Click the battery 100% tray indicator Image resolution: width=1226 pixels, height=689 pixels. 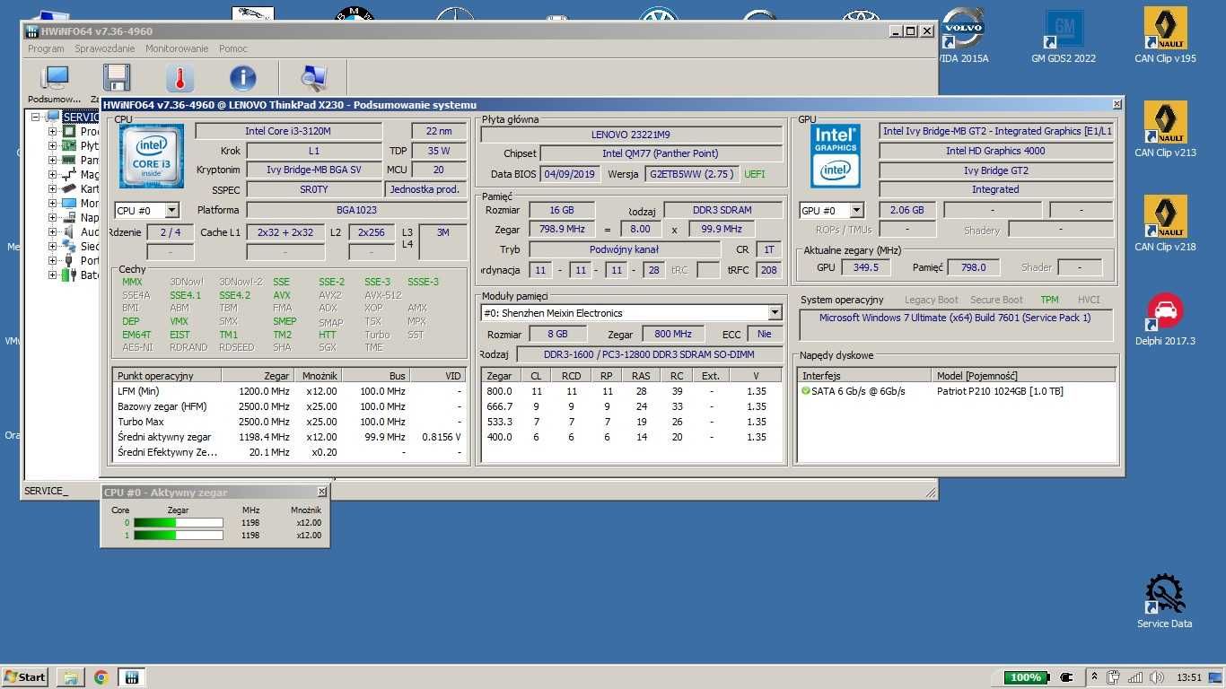tap(1025, 677)
